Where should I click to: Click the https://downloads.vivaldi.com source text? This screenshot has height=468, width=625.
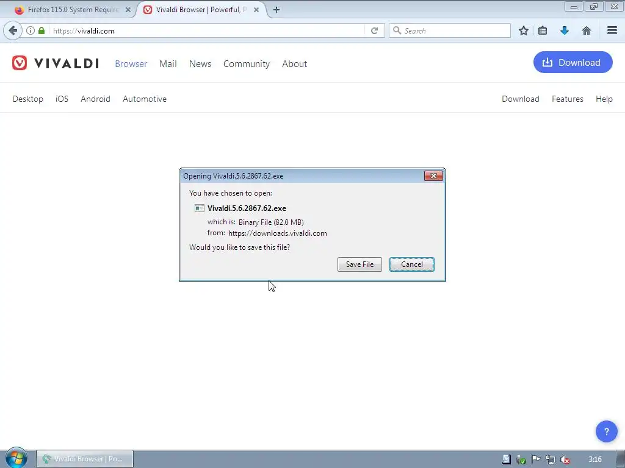278,233
